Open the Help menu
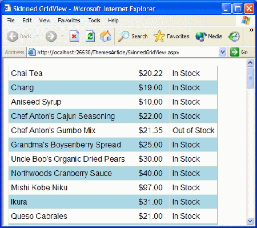This screenshot has height=228, width=257. pos(113,20)
